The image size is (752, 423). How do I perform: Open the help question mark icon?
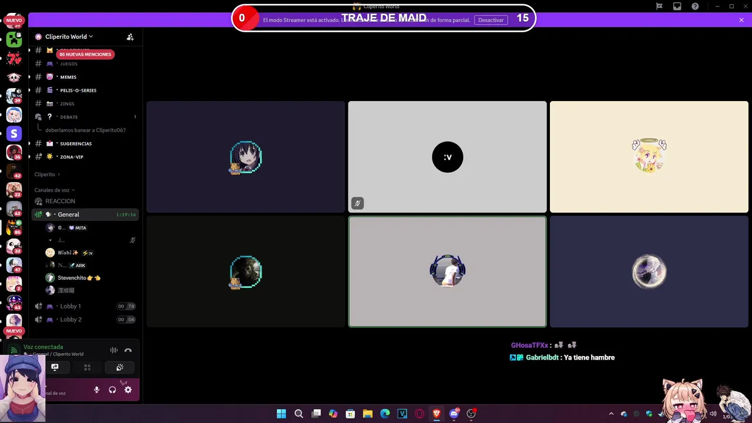click(x=696, y=6)
